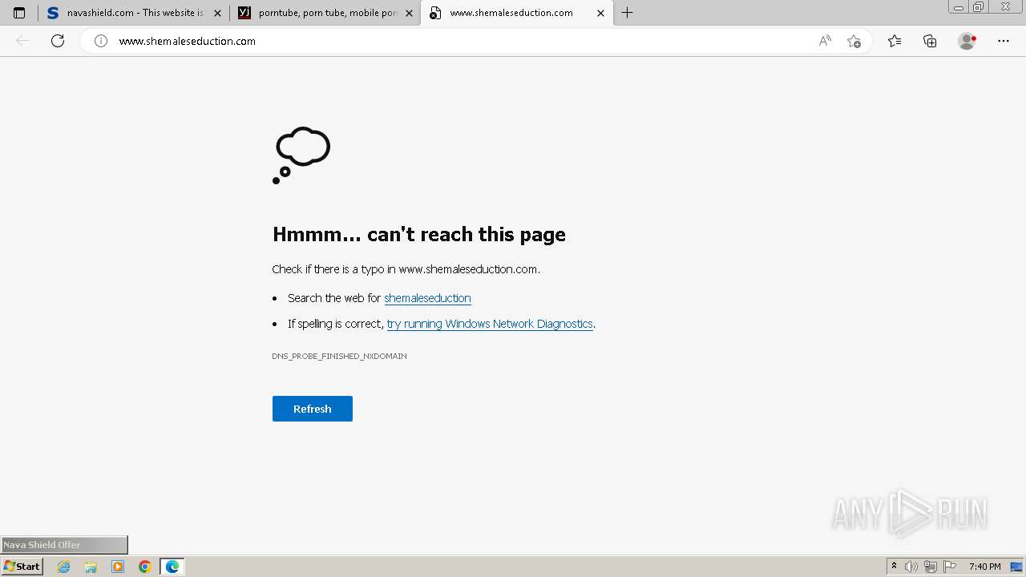
Task: Click the DNS_PROBE_FINISHED_NXDOMAIN error text
Action: tap(339, 356)
